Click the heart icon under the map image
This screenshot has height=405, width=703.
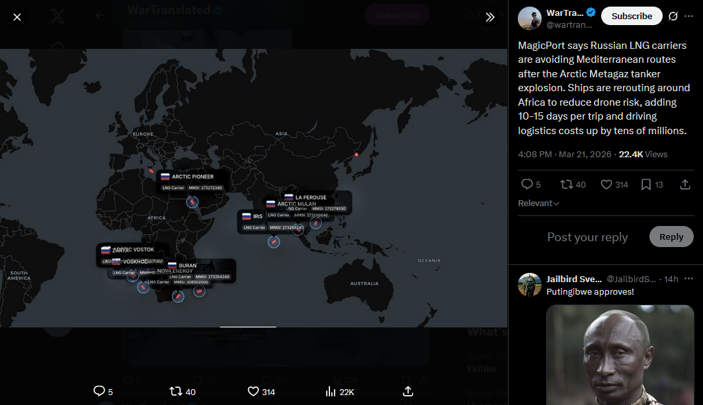tap(261, 392)
